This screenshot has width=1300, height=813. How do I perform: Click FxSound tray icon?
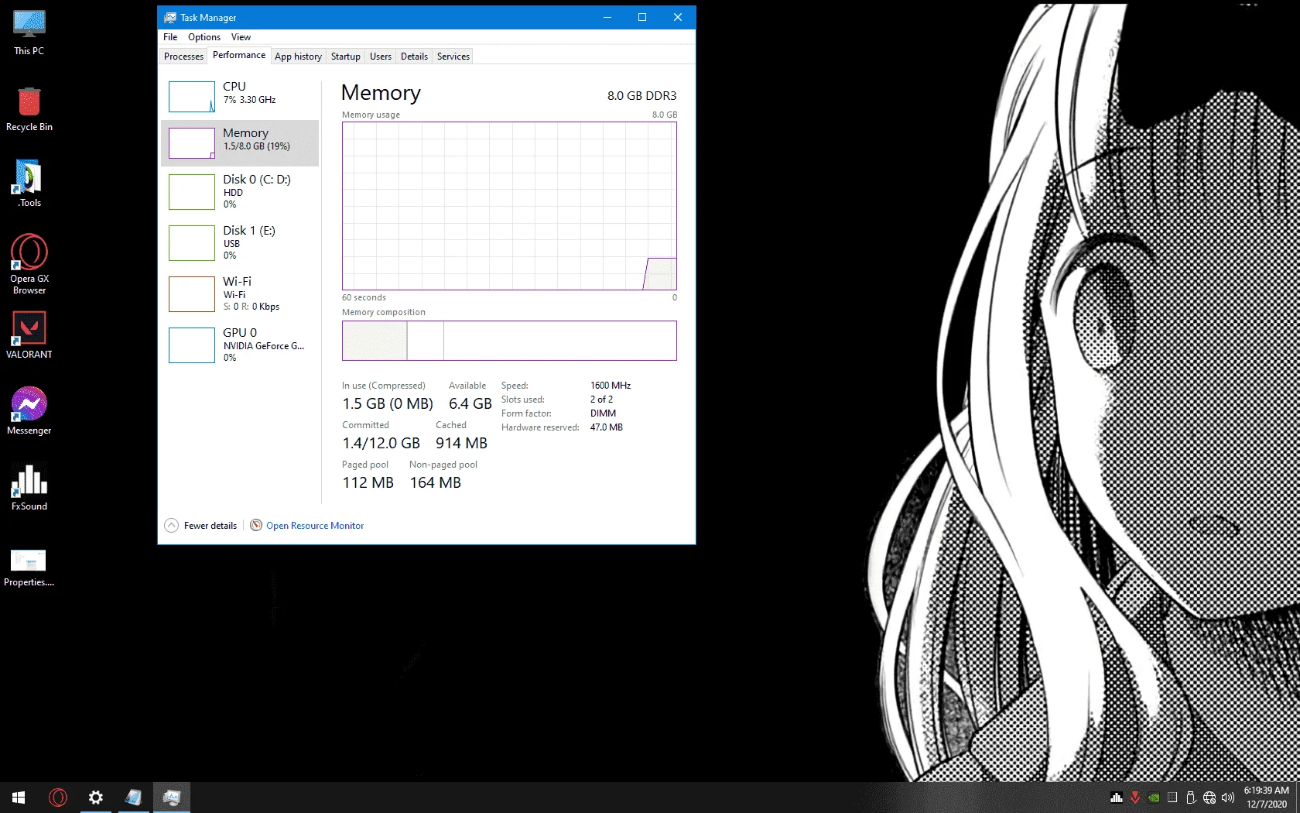point(1117,798)
